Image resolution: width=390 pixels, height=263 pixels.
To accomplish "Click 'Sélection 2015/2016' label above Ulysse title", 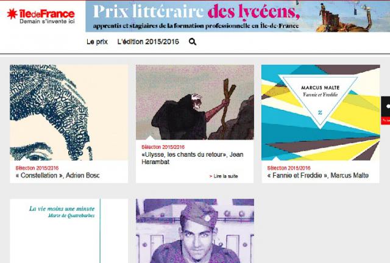I will [163, 147].
